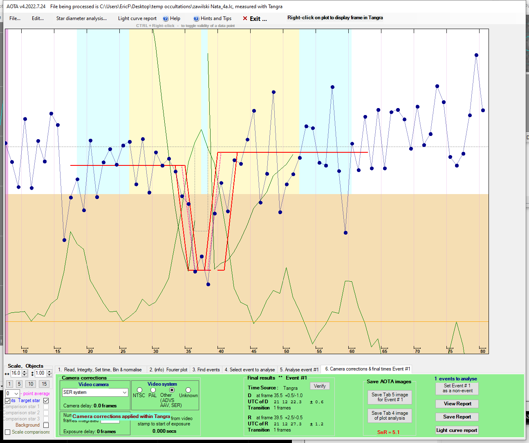This screenshot has height=443, width=529.
Task: Switch to the 2. (info) Fourier plot tab
Action: point(168,370)
